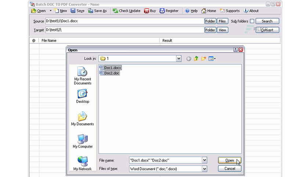The width and height of the screenshot is (307, 177).
Task: Click the Source path input field
Action: (x=125, y=21)
